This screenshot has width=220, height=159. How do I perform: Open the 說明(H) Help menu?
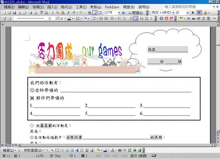[144, 7]
